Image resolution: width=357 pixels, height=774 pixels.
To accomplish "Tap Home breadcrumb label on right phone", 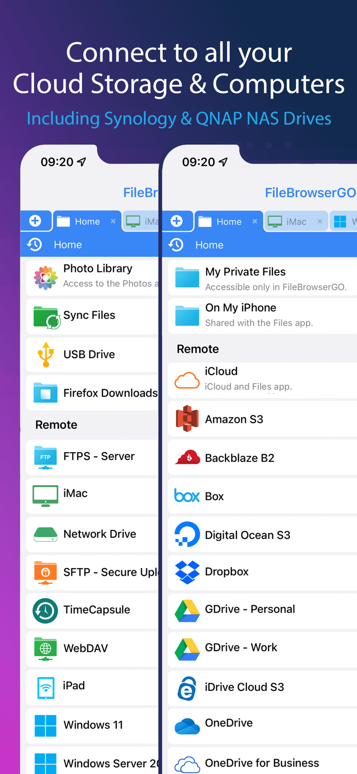I will pyautogui.click(x=209, y=245).
